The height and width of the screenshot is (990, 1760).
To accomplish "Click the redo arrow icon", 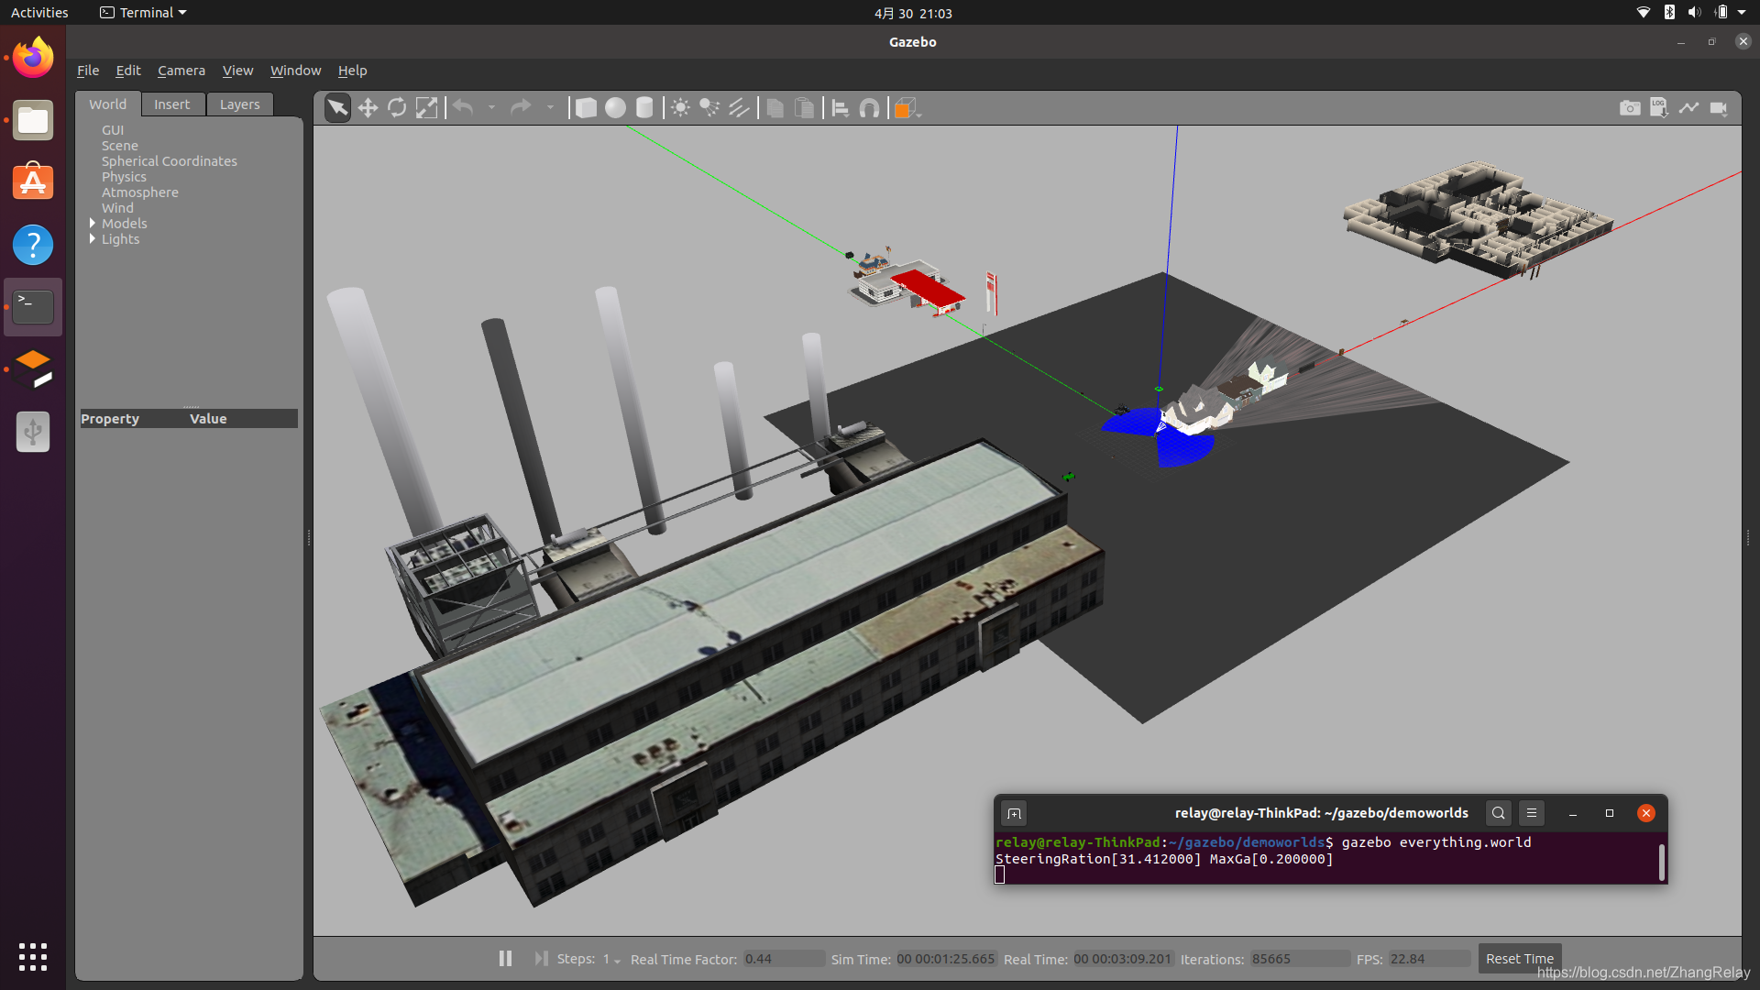I will pos(521,108).
